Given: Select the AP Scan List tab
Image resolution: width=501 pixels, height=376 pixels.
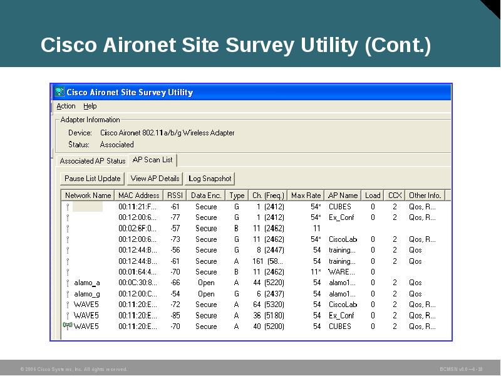Looking at the screenshot, I should pos(153,160).
